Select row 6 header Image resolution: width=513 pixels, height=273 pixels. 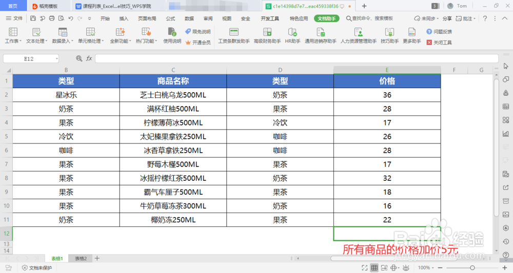pyautogui.click(x=6, y=150)
